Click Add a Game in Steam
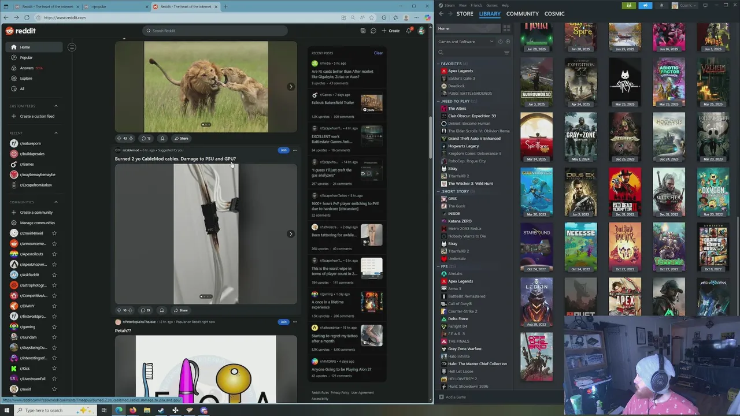This screenshot has width=740, height=416. coord(453,397)
